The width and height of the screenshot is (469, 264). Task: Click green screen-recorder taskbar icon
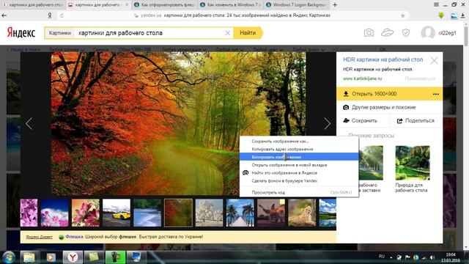[115, 257]
